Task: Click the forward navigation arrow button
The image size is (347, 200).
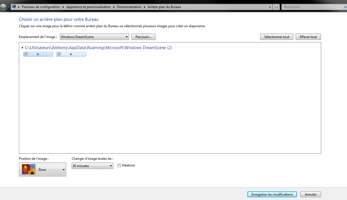Action: pos(3,7)
